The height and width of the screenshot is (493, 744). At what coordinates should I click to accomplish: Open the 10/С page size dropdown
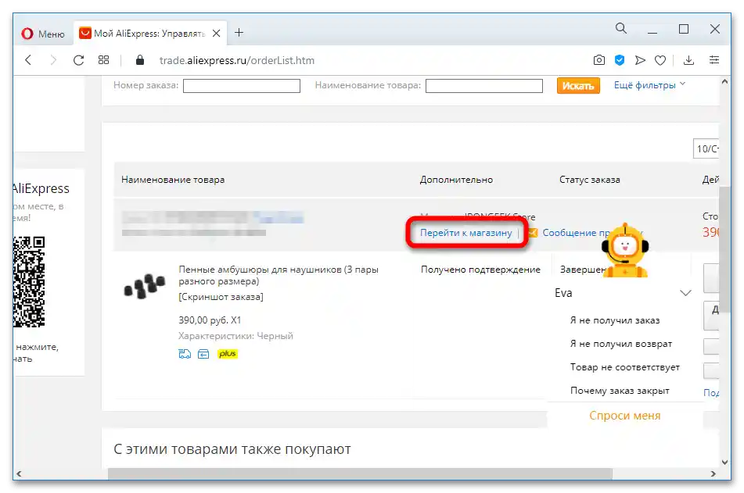pyautogui.click(x=706, y=149)
